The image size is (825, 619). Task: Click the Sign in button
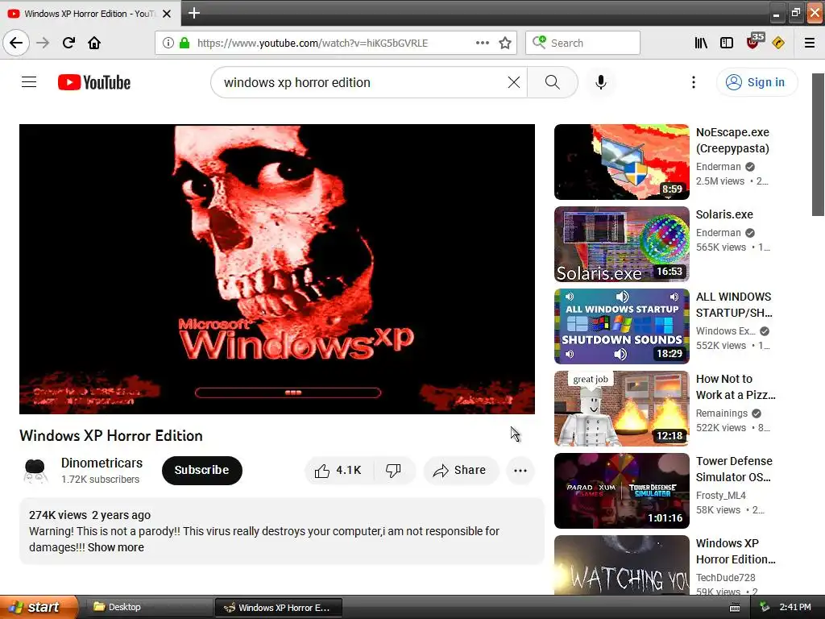point(757,82)
